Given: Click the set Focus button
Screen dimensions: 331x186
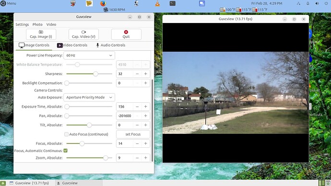Looking at the screenshot, I should click(x=133, y=134).
